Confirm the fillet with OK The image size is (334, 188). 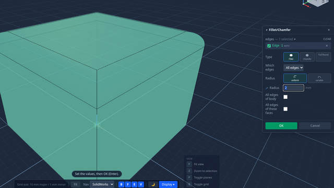coord(281,126)
